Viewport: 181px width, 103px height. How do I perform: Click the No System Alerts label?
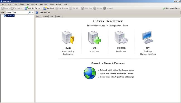173,8
